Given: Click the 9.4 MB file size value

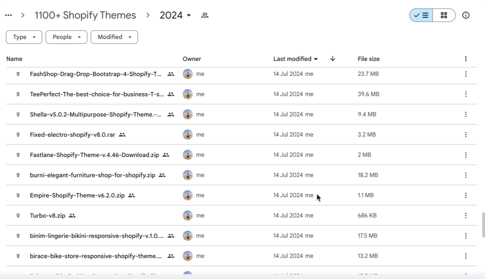Looking at the screenshot, I should [x=367, y=114].
